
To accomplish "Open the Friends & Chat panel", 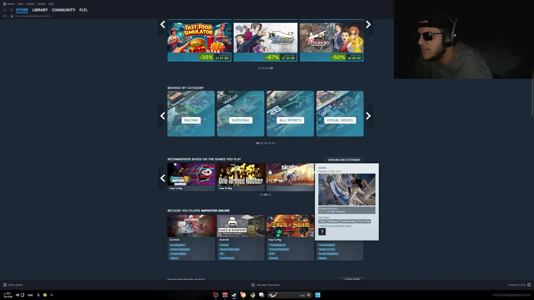I will [517, 285].
